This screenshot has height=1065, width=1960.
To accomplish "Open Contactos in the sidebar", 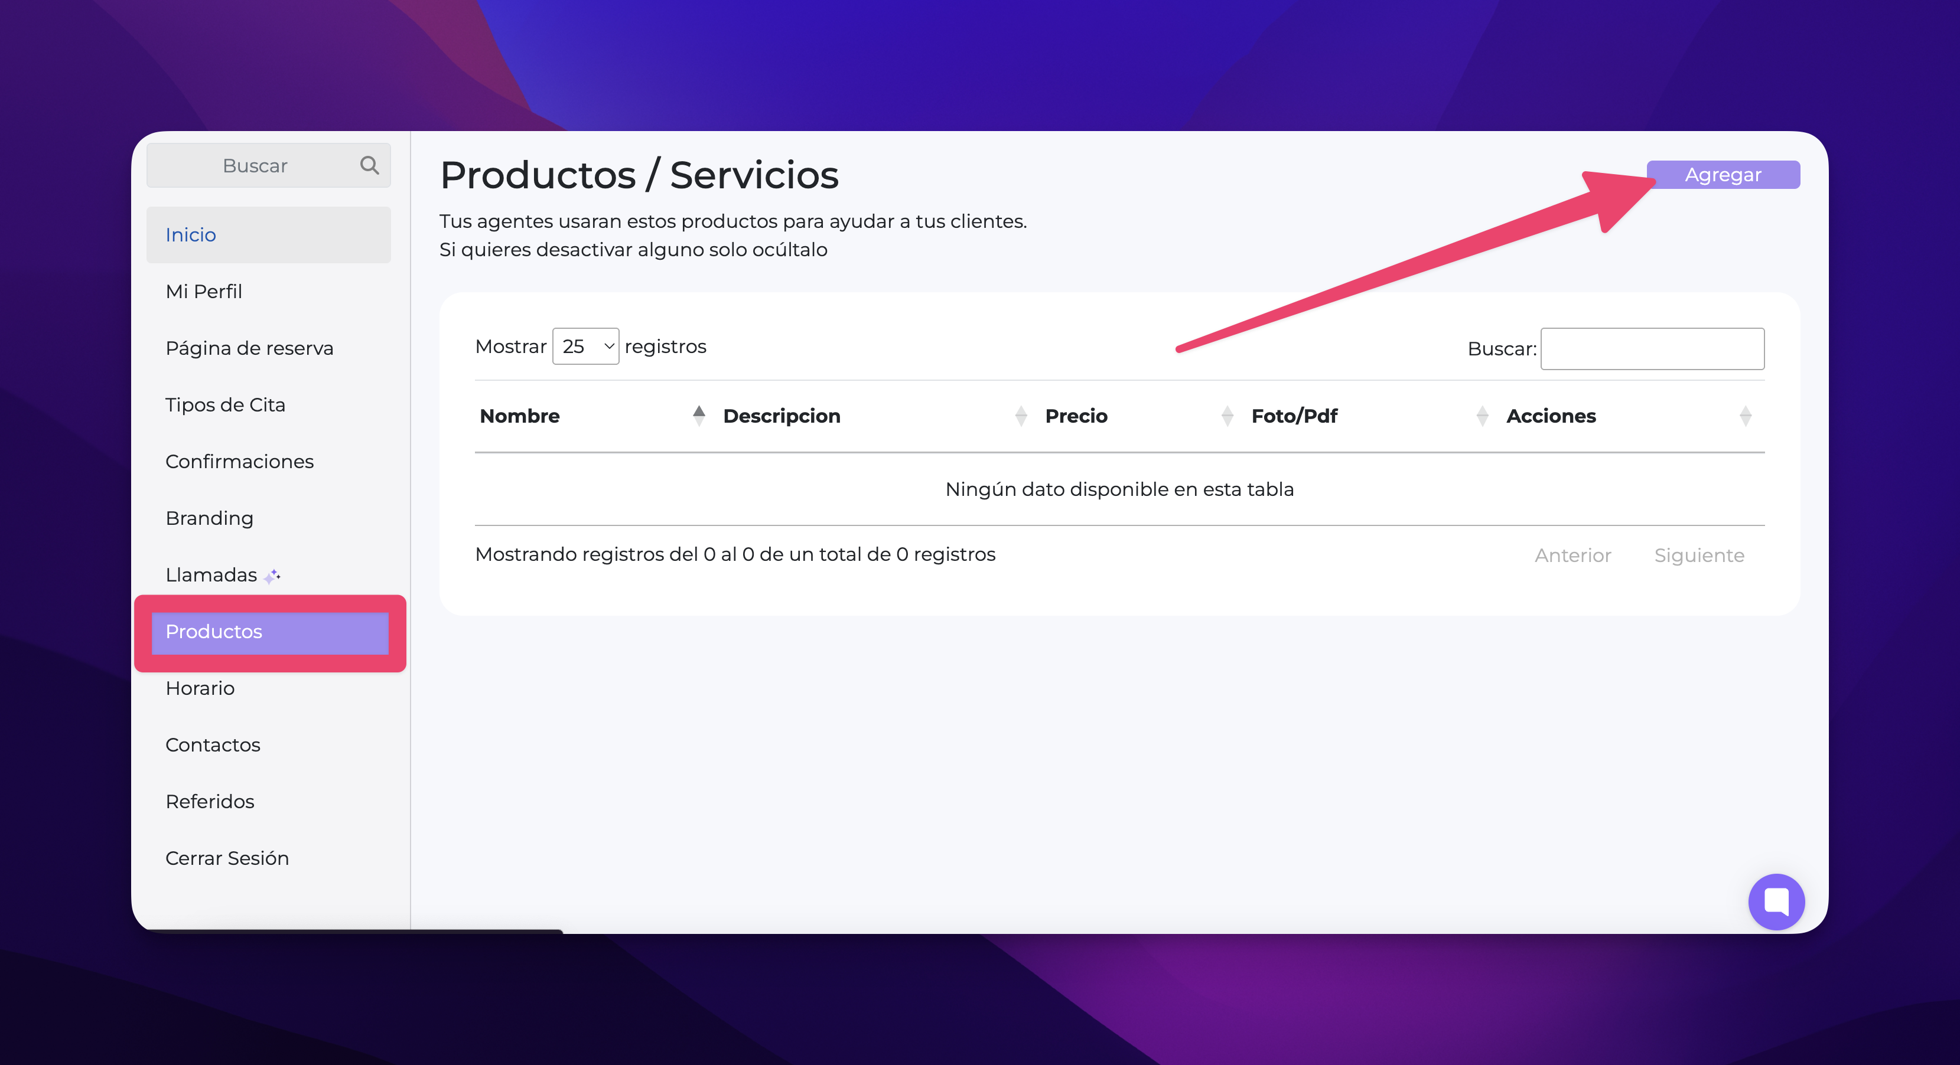I will (269, 745).
